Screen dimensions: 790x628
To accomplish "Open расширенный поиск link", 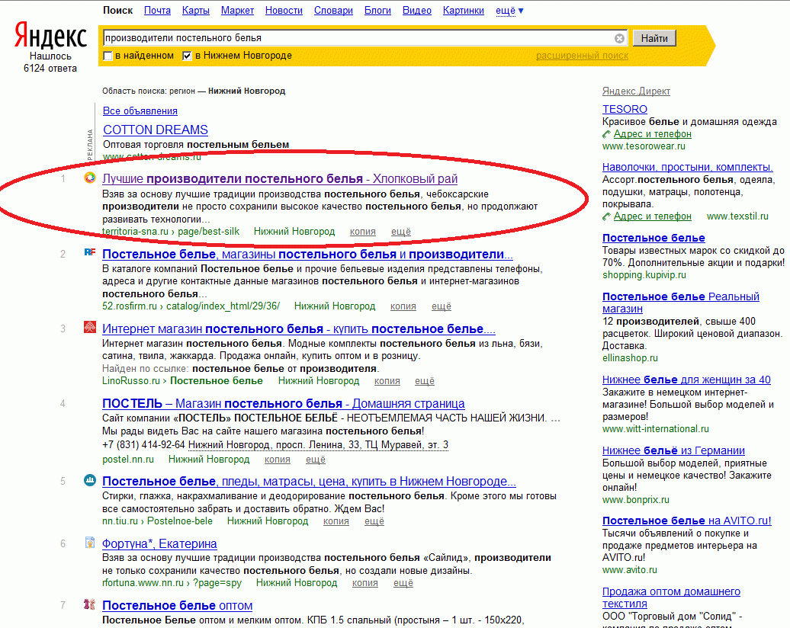I will click(582, 56).
